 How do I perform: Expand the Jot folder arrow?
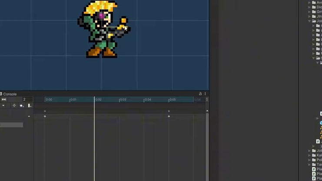309,151
